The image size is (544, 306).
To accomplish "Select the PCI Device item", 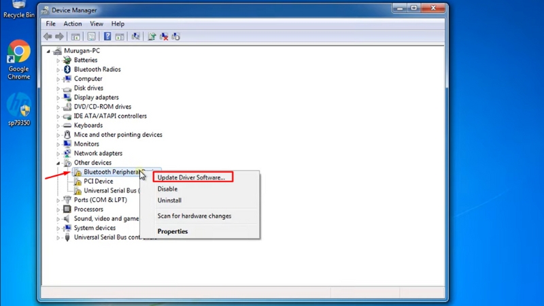I will (x=99, y=182).
